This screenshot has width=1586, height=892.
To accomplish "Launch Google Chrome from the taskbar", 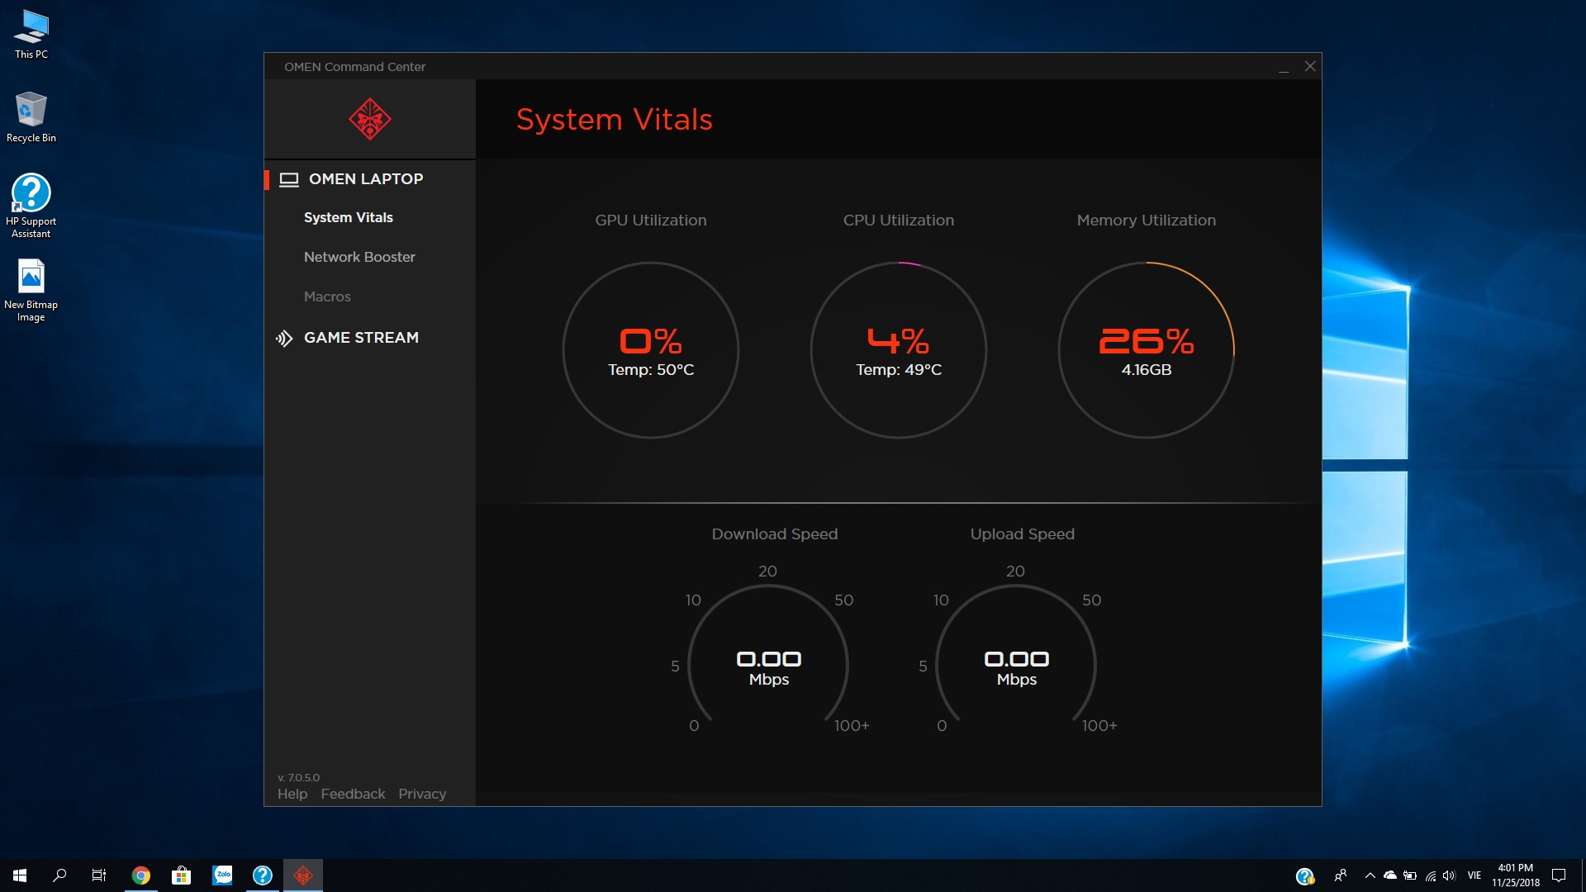I will click(x=140, y=875).
